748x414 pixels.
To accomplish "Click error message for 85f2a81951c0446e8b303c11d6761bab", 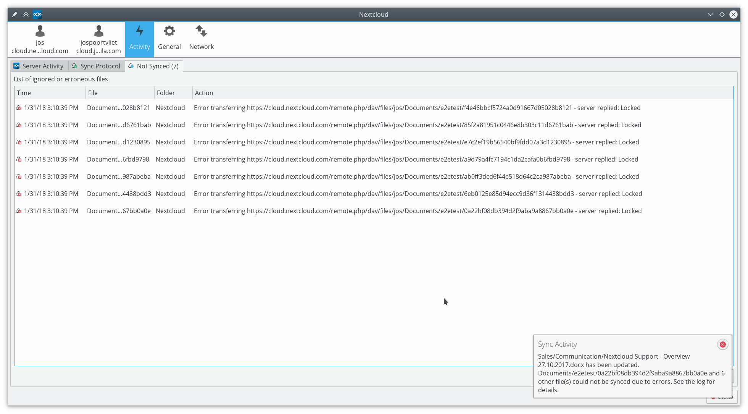I will point(418,125).
